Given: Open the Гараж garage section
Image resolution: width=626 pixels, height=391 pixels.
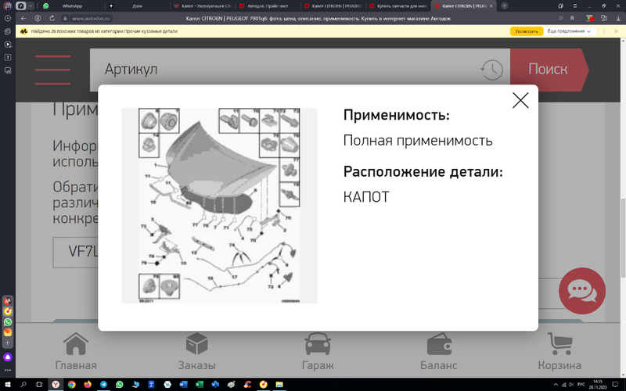Looking at the screenshot, I should pos(318,351).
